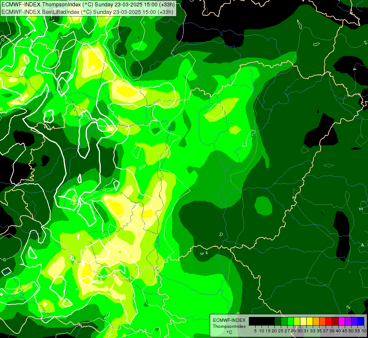Click legend tick label '20'
368x338 pixels.
pos(275,331)
